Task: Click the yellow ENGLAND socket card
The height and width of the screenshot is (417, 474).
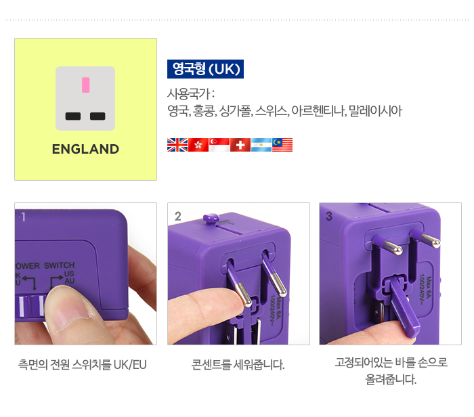Action: tap(85, 110)
